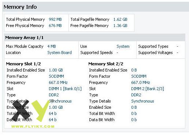This screenshot has width=189, height=135.
Task: Click the Free Pagefile Memory value 1.36 GB
Action: point(120,26)
